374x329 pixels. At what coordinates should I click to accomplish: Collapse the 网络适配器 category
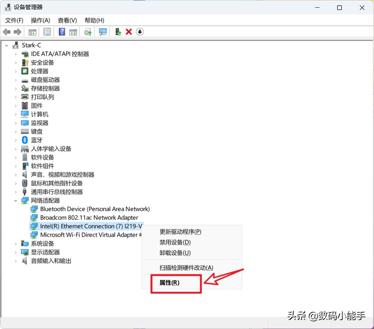click(16, 200)
